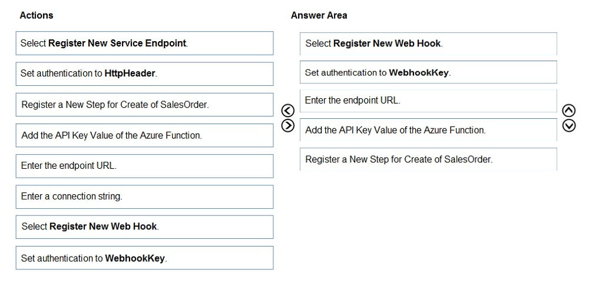Select Register a New Step action in Actions list
The image size is (589, 283).
pyautogui.click(x=145, y=105)
